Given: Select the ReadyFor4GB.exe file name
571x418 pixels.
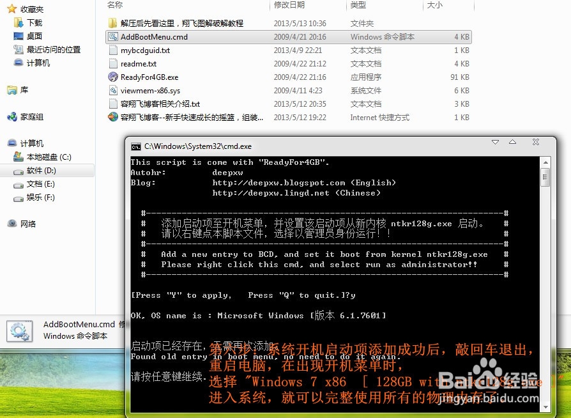Looking at the screenshot, I should 149,77.
